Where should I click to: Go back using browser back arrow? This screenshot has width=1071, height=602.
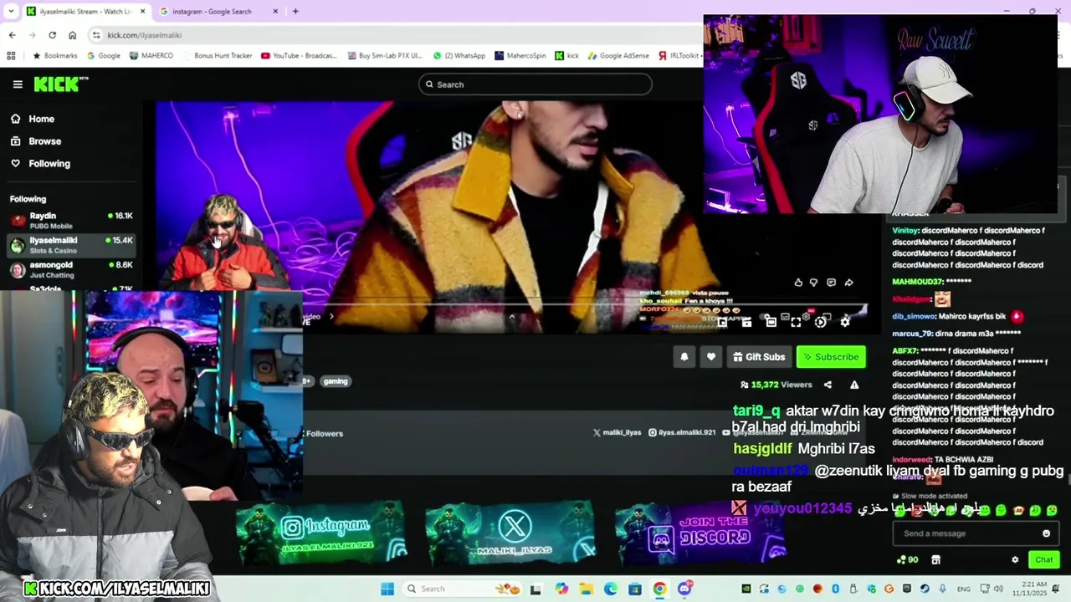click(12, 35)
